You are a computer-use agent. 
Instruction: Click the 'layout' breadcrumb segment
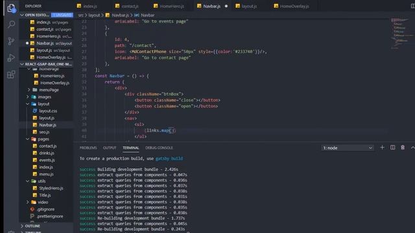pyautogui.click(x=94, y=15)
